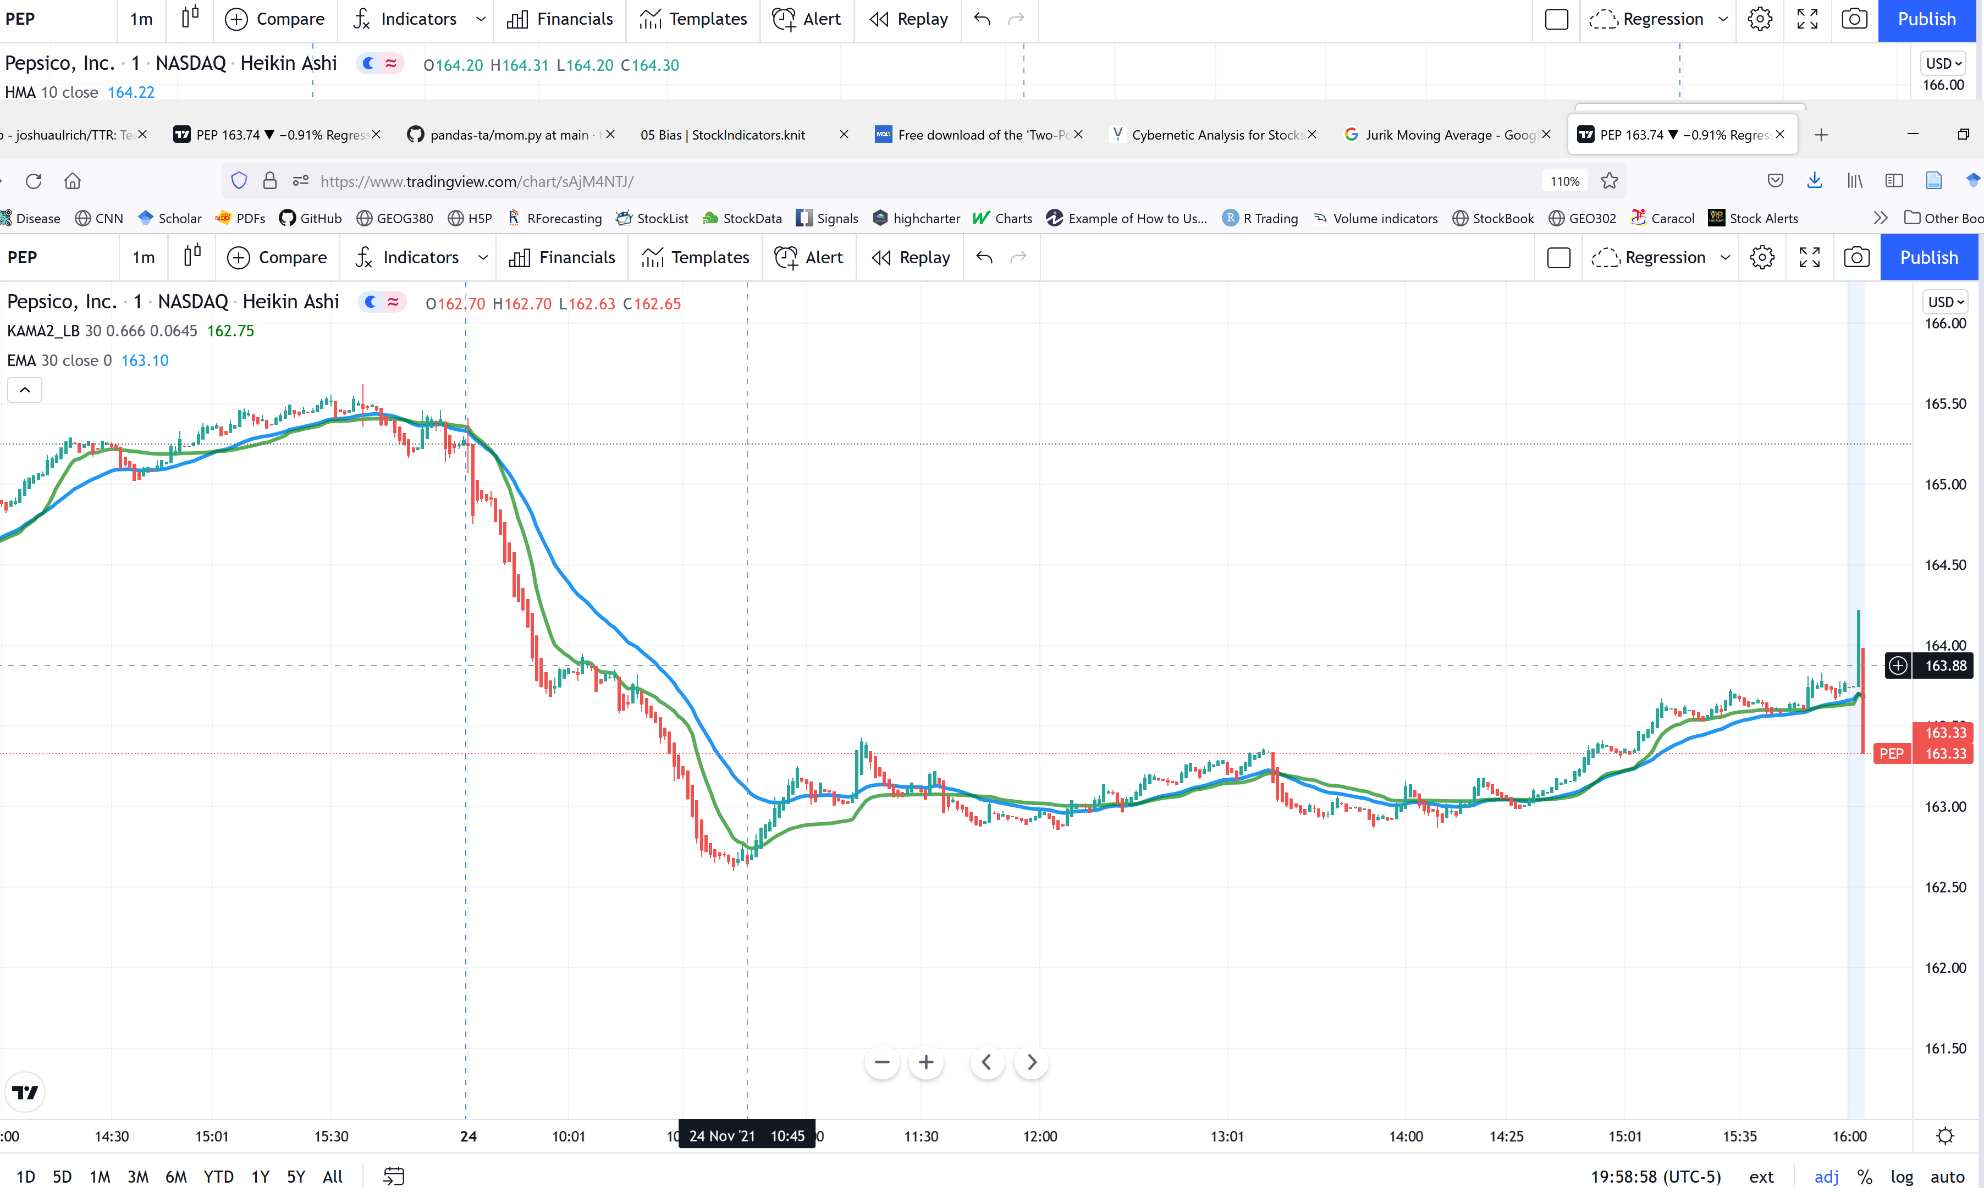The width and height of the screenshot is (1984, 1192).
Task: Open browser library icon
Action: (1855, 181)
